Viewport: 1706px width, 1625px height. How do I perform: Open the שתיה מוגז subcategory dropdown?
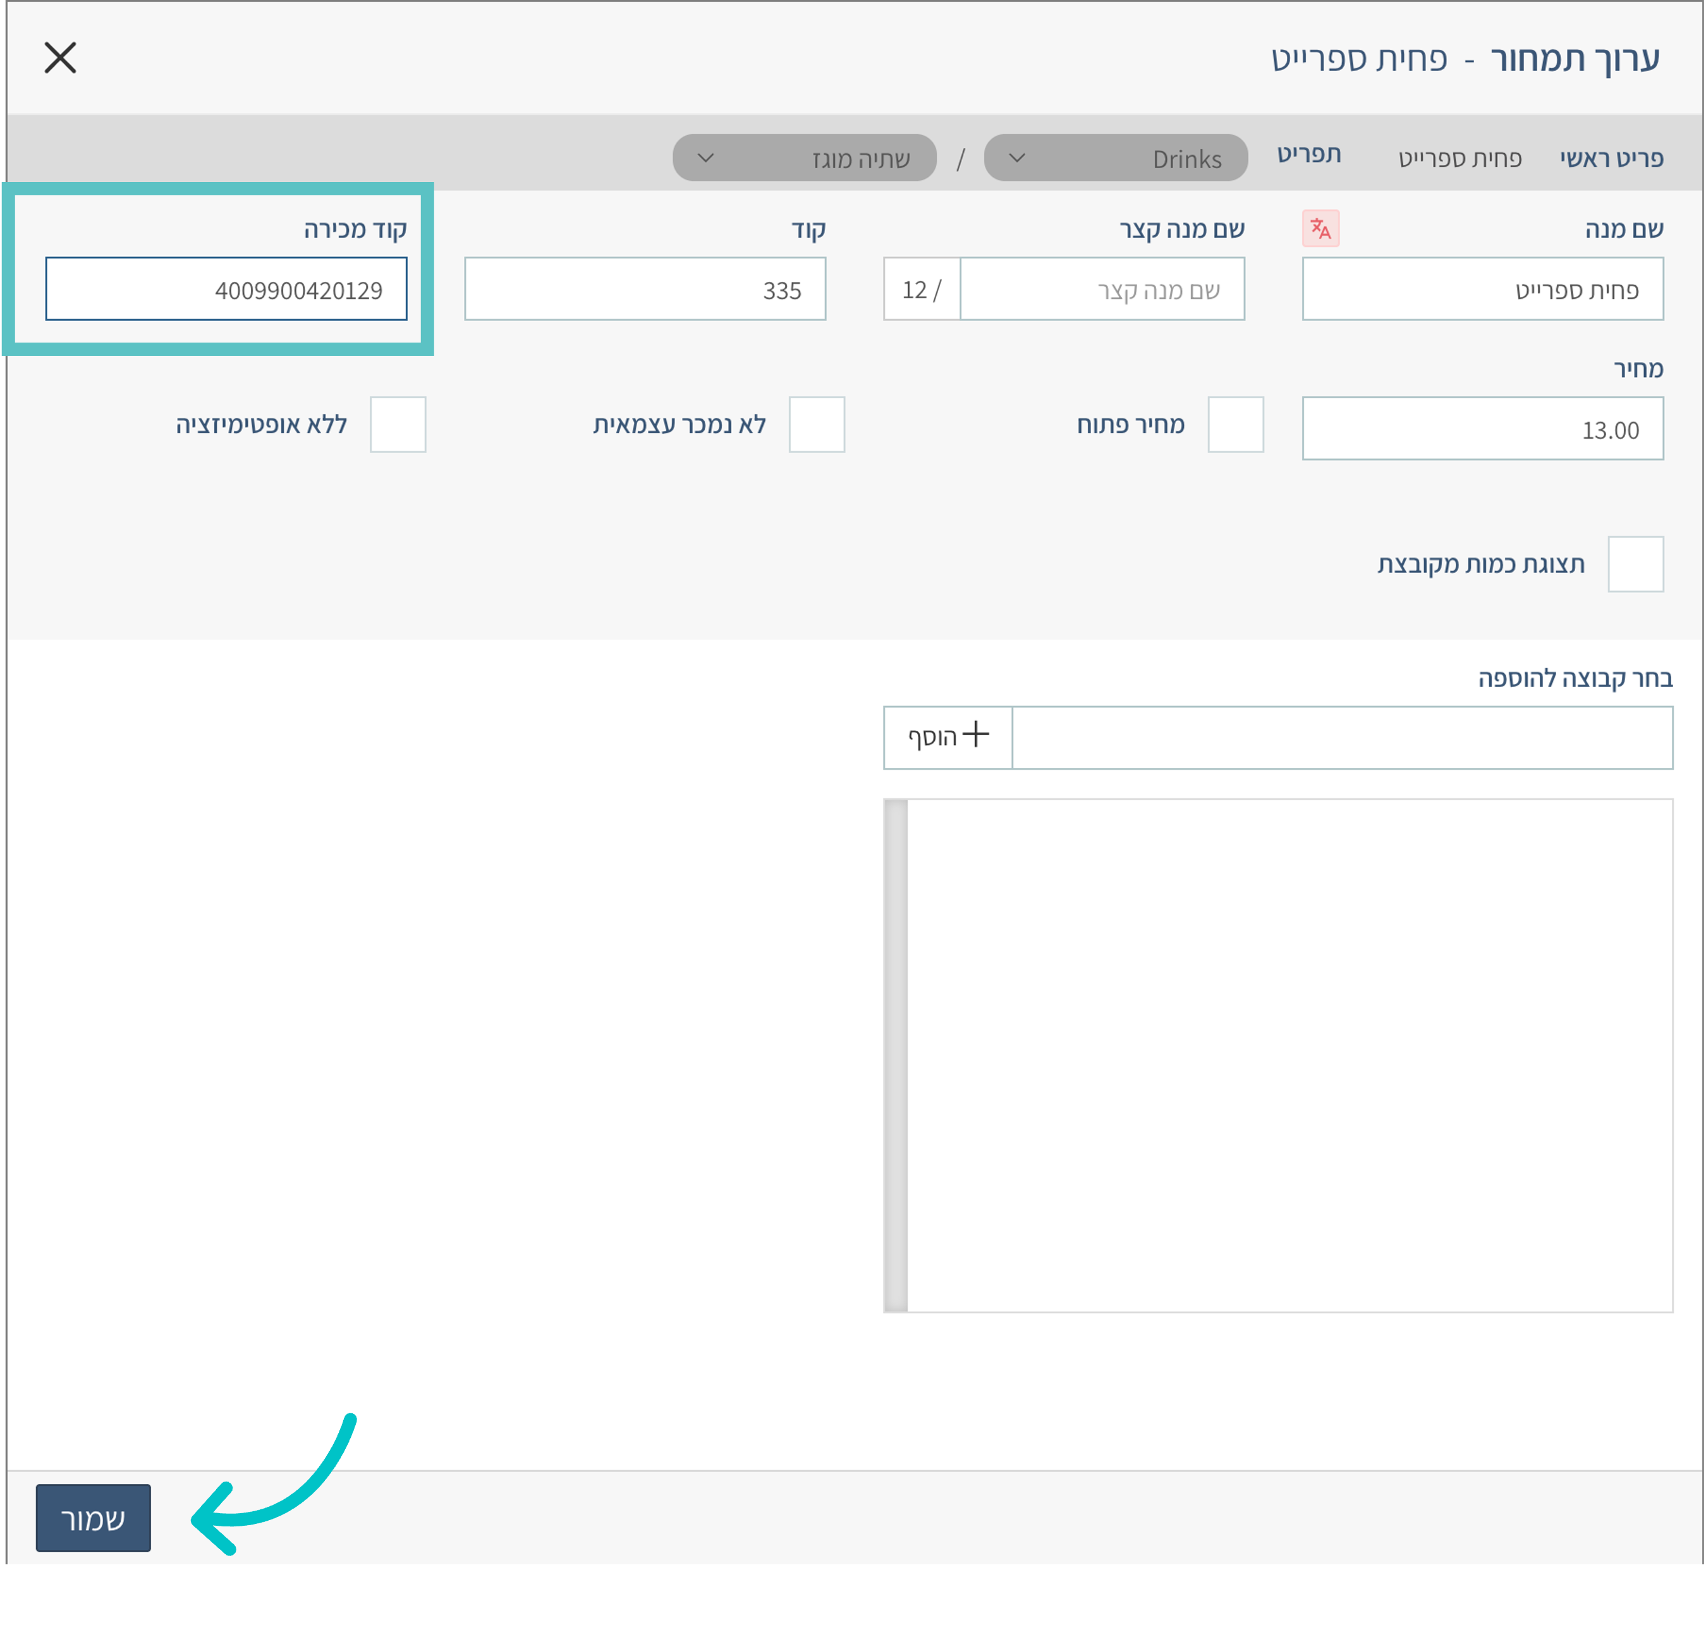pos(804,157)
